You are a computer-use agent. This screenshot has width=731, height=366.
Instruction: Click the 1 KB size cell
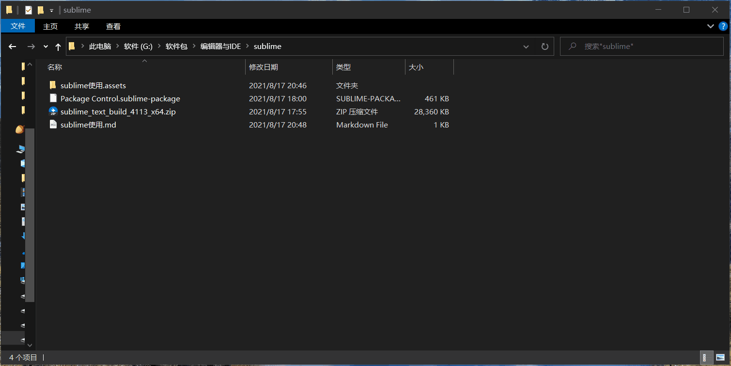(441, 125)
